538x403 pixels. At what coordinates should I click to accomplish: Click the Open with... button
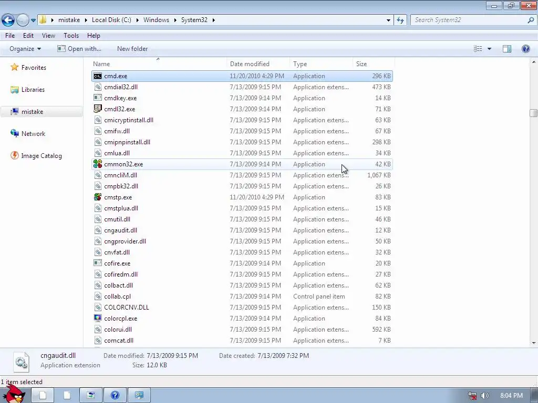pos(79,49)
